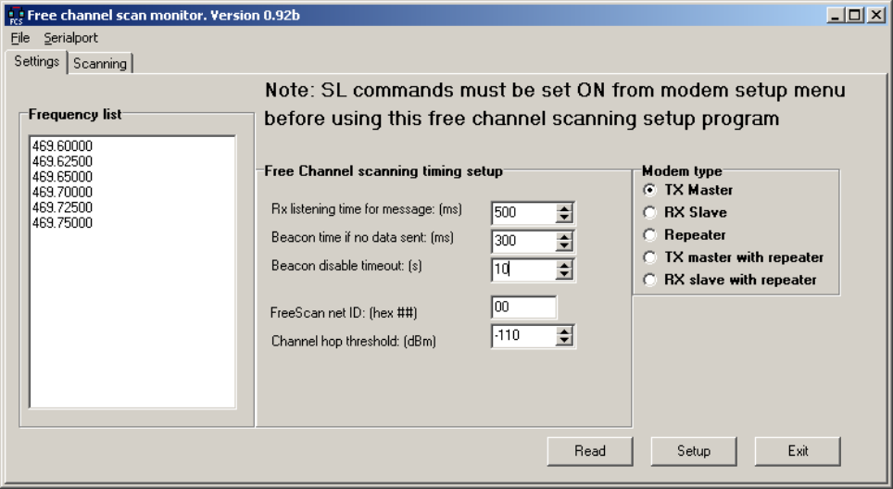893x489 pixels.
Task: Decrease Rx listening time value
Action: pyautogui.click(x=564, y=218)
